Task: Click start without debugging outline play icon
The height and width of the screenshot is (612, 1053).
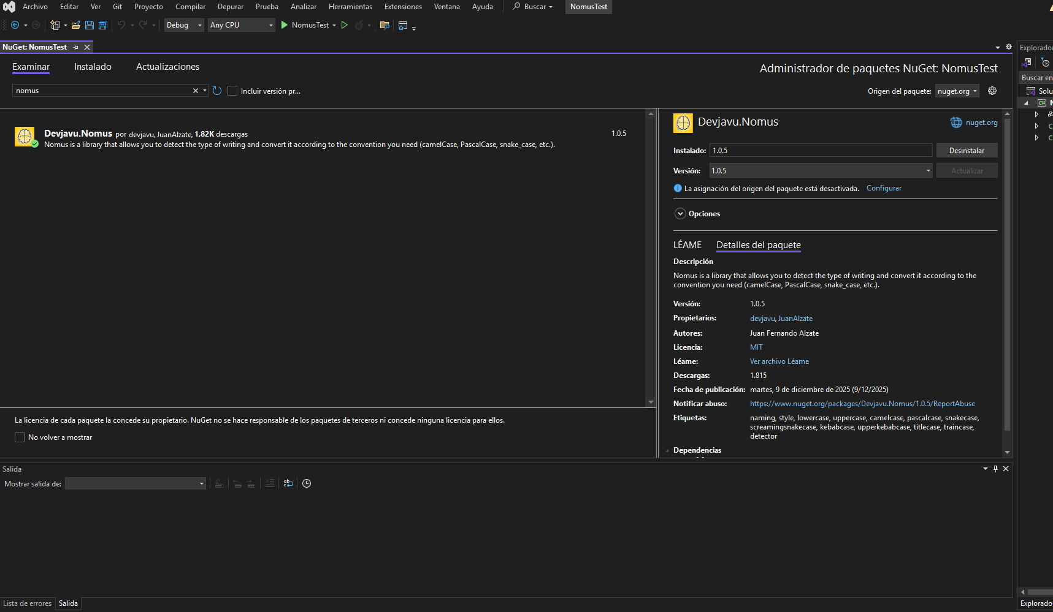Action: click(345, 25)
